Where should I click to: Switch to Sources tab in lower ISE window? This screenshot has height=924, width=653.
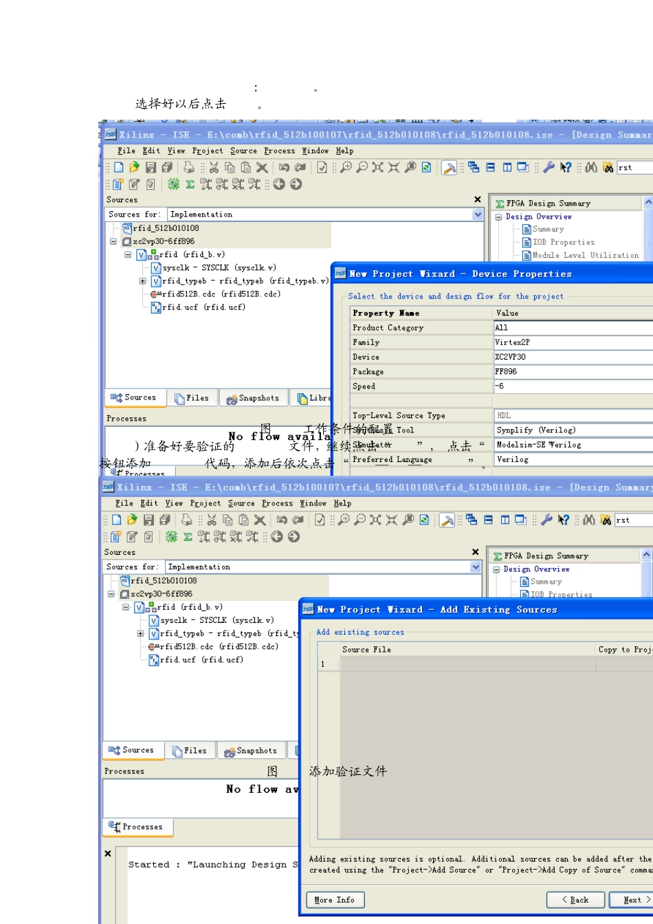click(133, 750)
